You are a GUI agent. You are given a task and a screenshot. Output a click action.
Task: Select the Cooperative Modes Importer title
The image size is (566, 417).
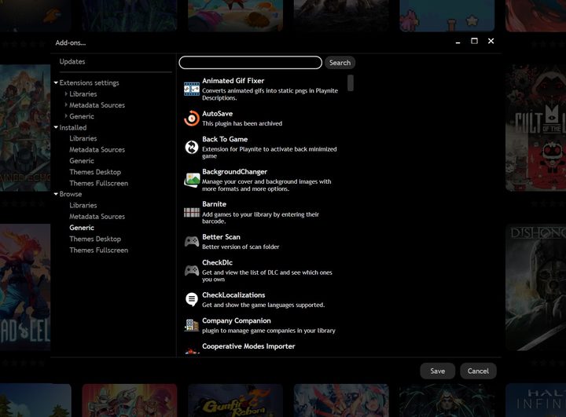coord(248,346)
